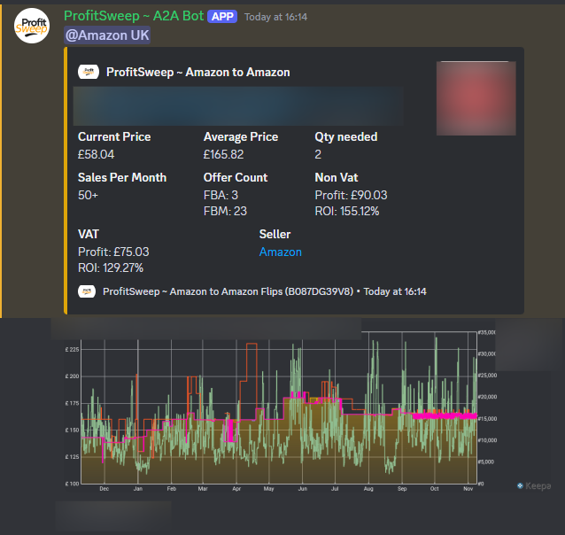565x535 pixels.
Task: Click the VAT field heading
Action: click(89, 235)
